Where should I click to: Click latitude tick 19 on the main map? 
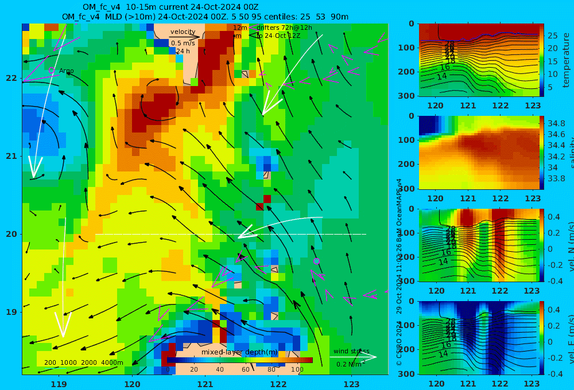[x=11, y=312]
